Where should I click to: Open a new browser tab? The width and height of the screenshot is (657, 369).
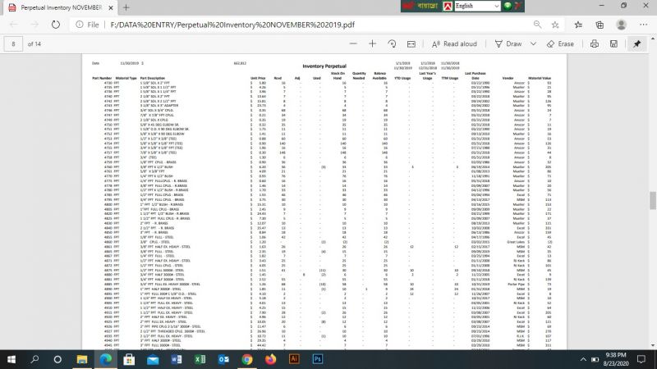point(126,7)
